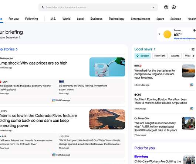Viewport: 196px width, 164px height.
Task: Open the Local news heading link
Action: 143,49
